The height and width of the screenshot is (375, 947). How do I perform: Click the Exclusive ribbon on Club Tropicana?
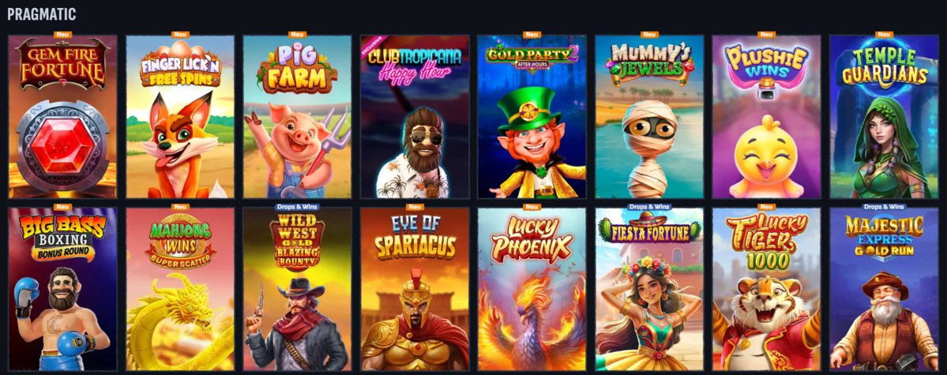pos(372,47)
